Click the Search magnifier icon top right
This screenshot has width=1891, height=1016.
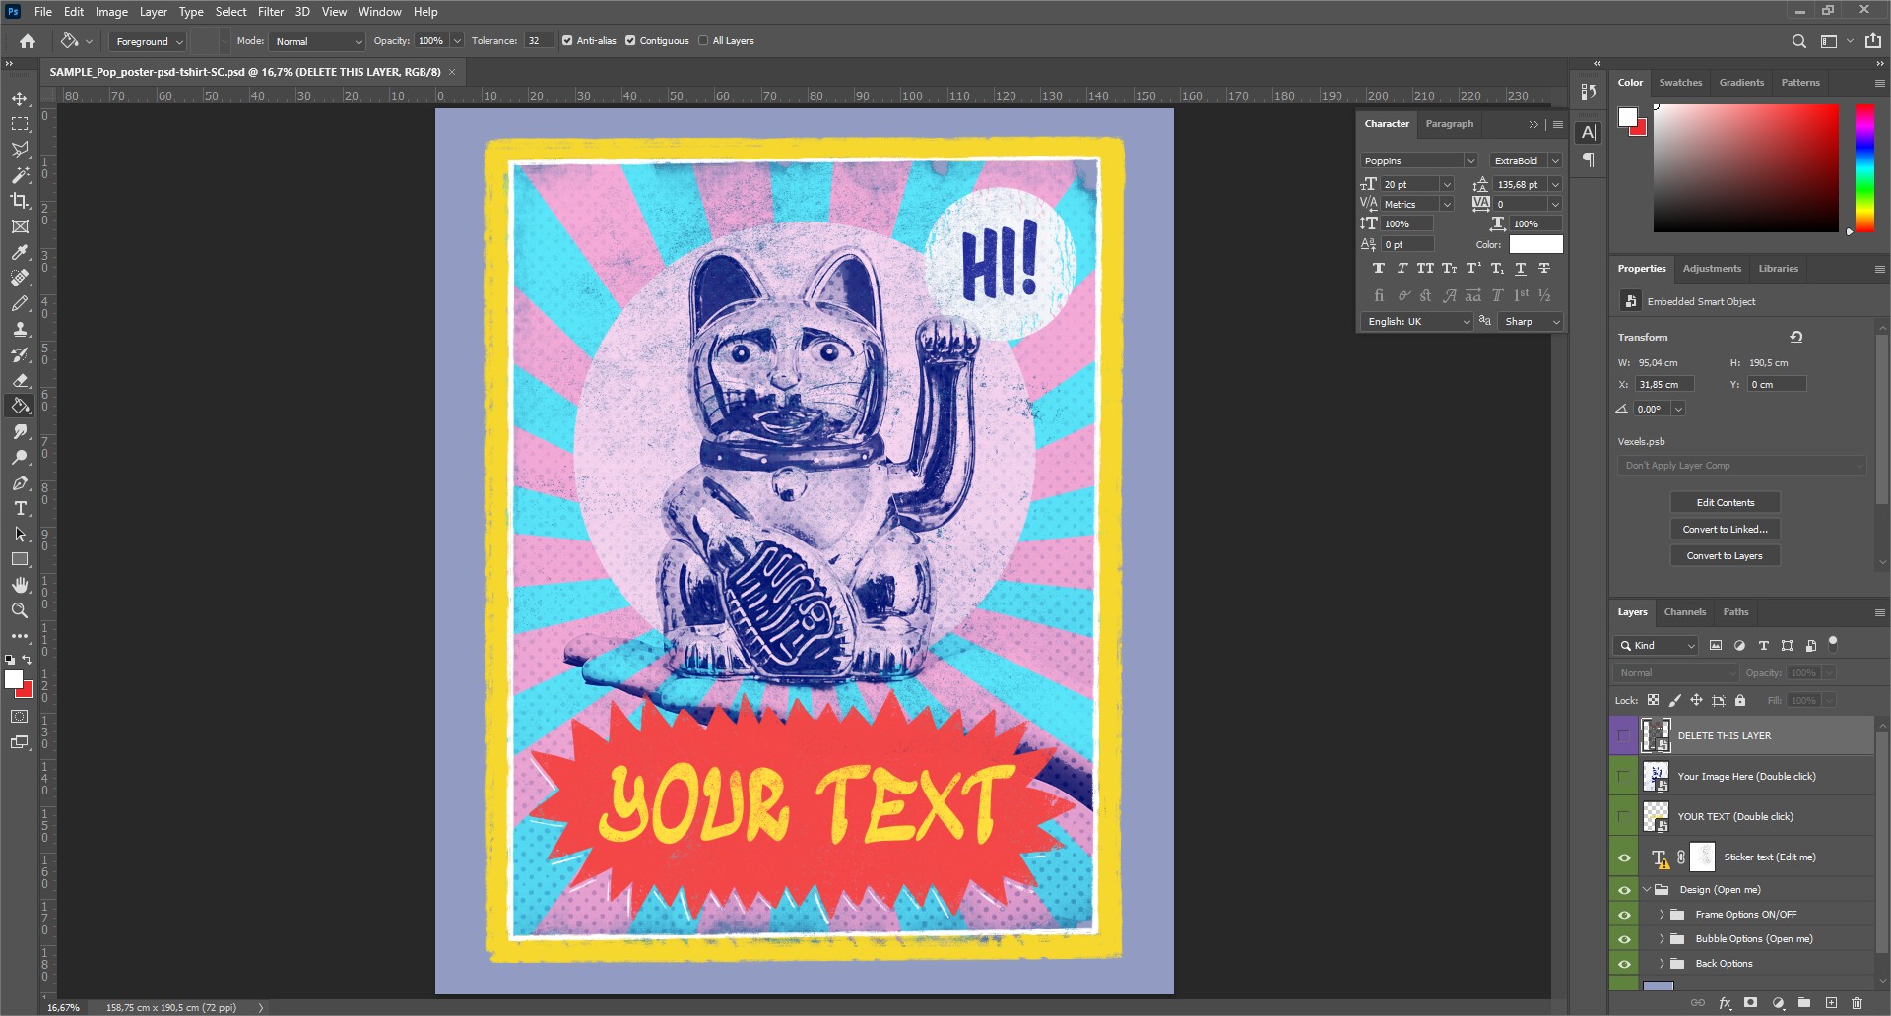(1798, 41)
